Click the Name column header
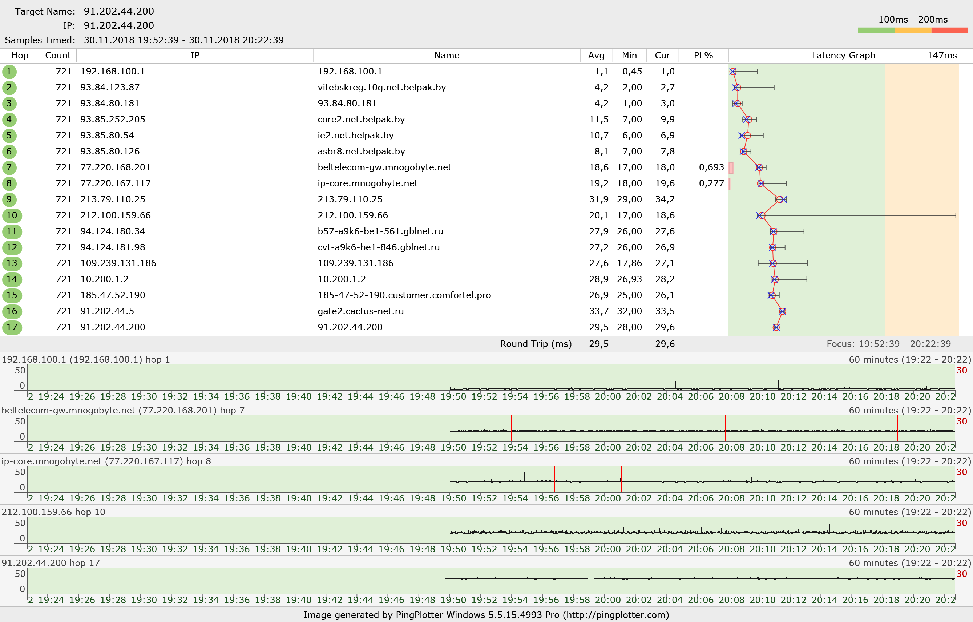Image resolution: width=973 pixels, height=622 pixels. point(447,55)
